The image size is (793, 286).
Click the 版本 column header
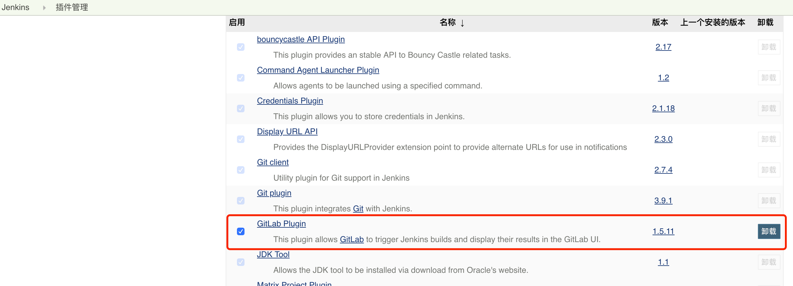coord(660,22)
